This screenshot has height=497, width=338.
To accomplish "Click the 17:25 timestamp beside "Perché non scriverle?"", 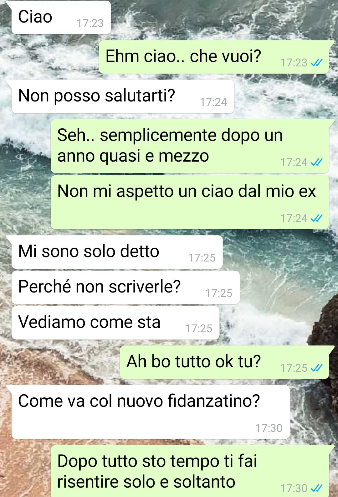I will [x=219, y=293].
